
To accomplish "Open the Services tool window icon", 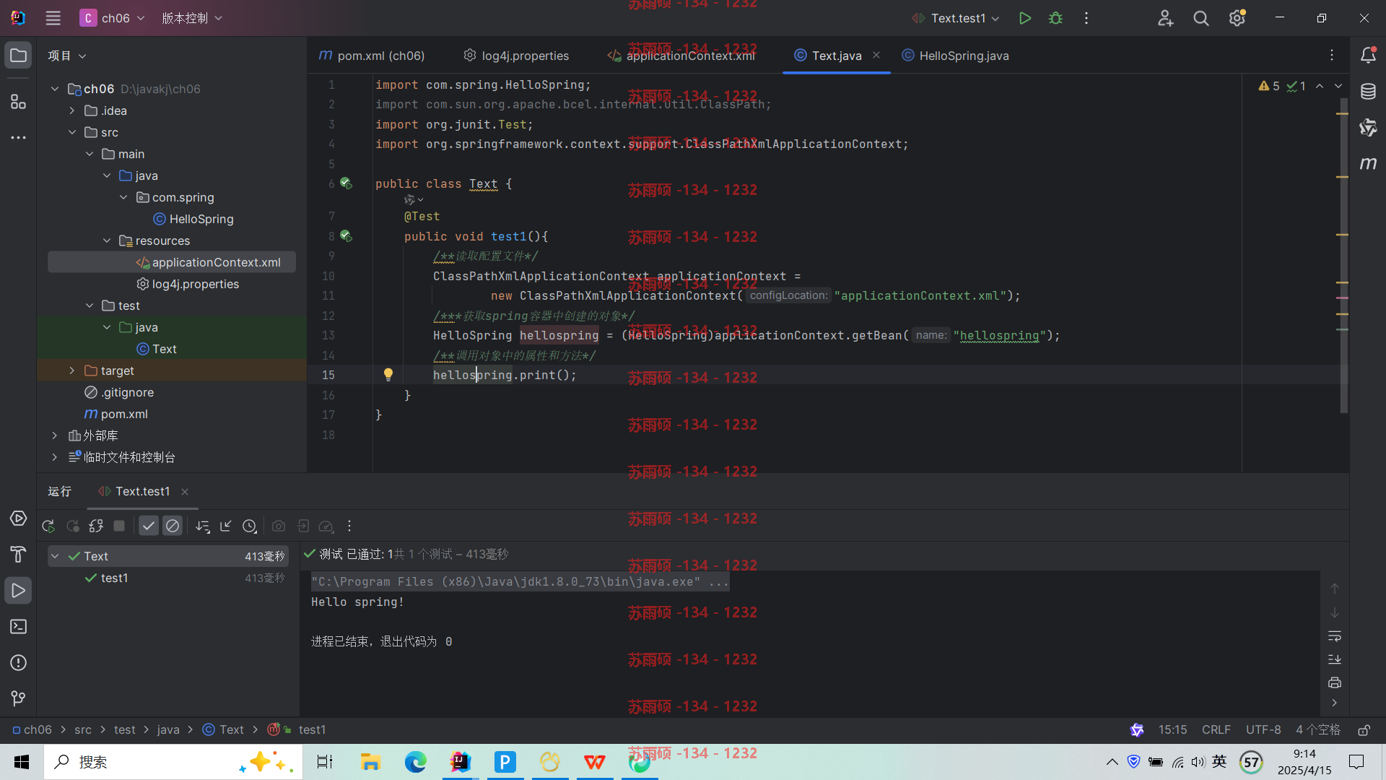I will (x=19, y=519).
